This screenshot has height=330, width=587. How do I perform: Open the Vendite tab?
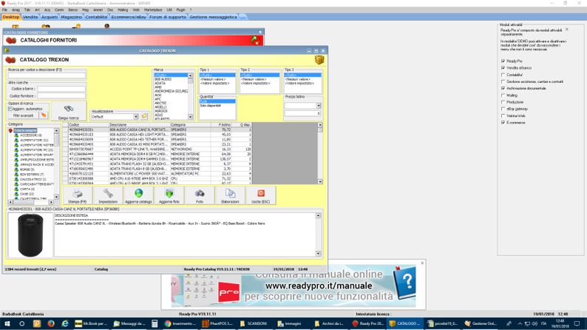[30, 17]
